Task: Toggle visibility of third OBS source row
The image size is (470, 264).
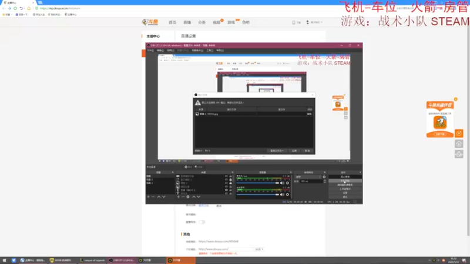Action: click(x=226, y=183)
